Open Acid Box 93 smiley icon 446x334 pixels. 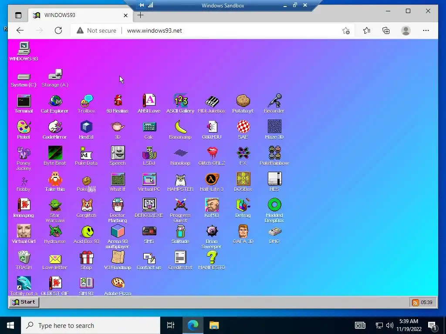coord(87,234)
